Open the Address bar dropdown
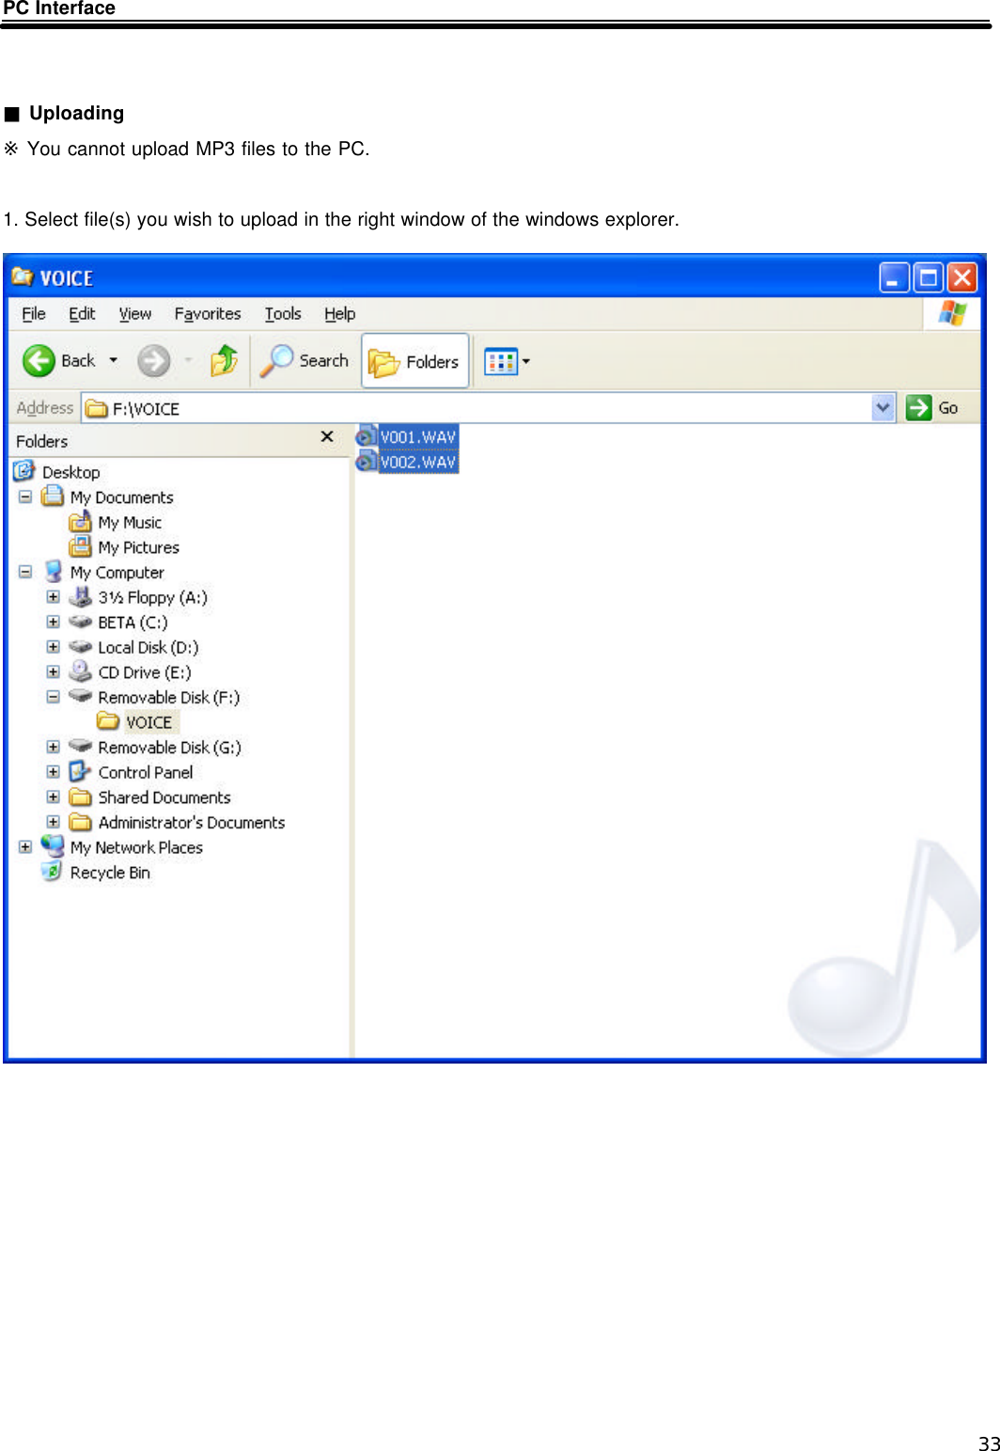 pyautogui.click(x=883, y=408)
